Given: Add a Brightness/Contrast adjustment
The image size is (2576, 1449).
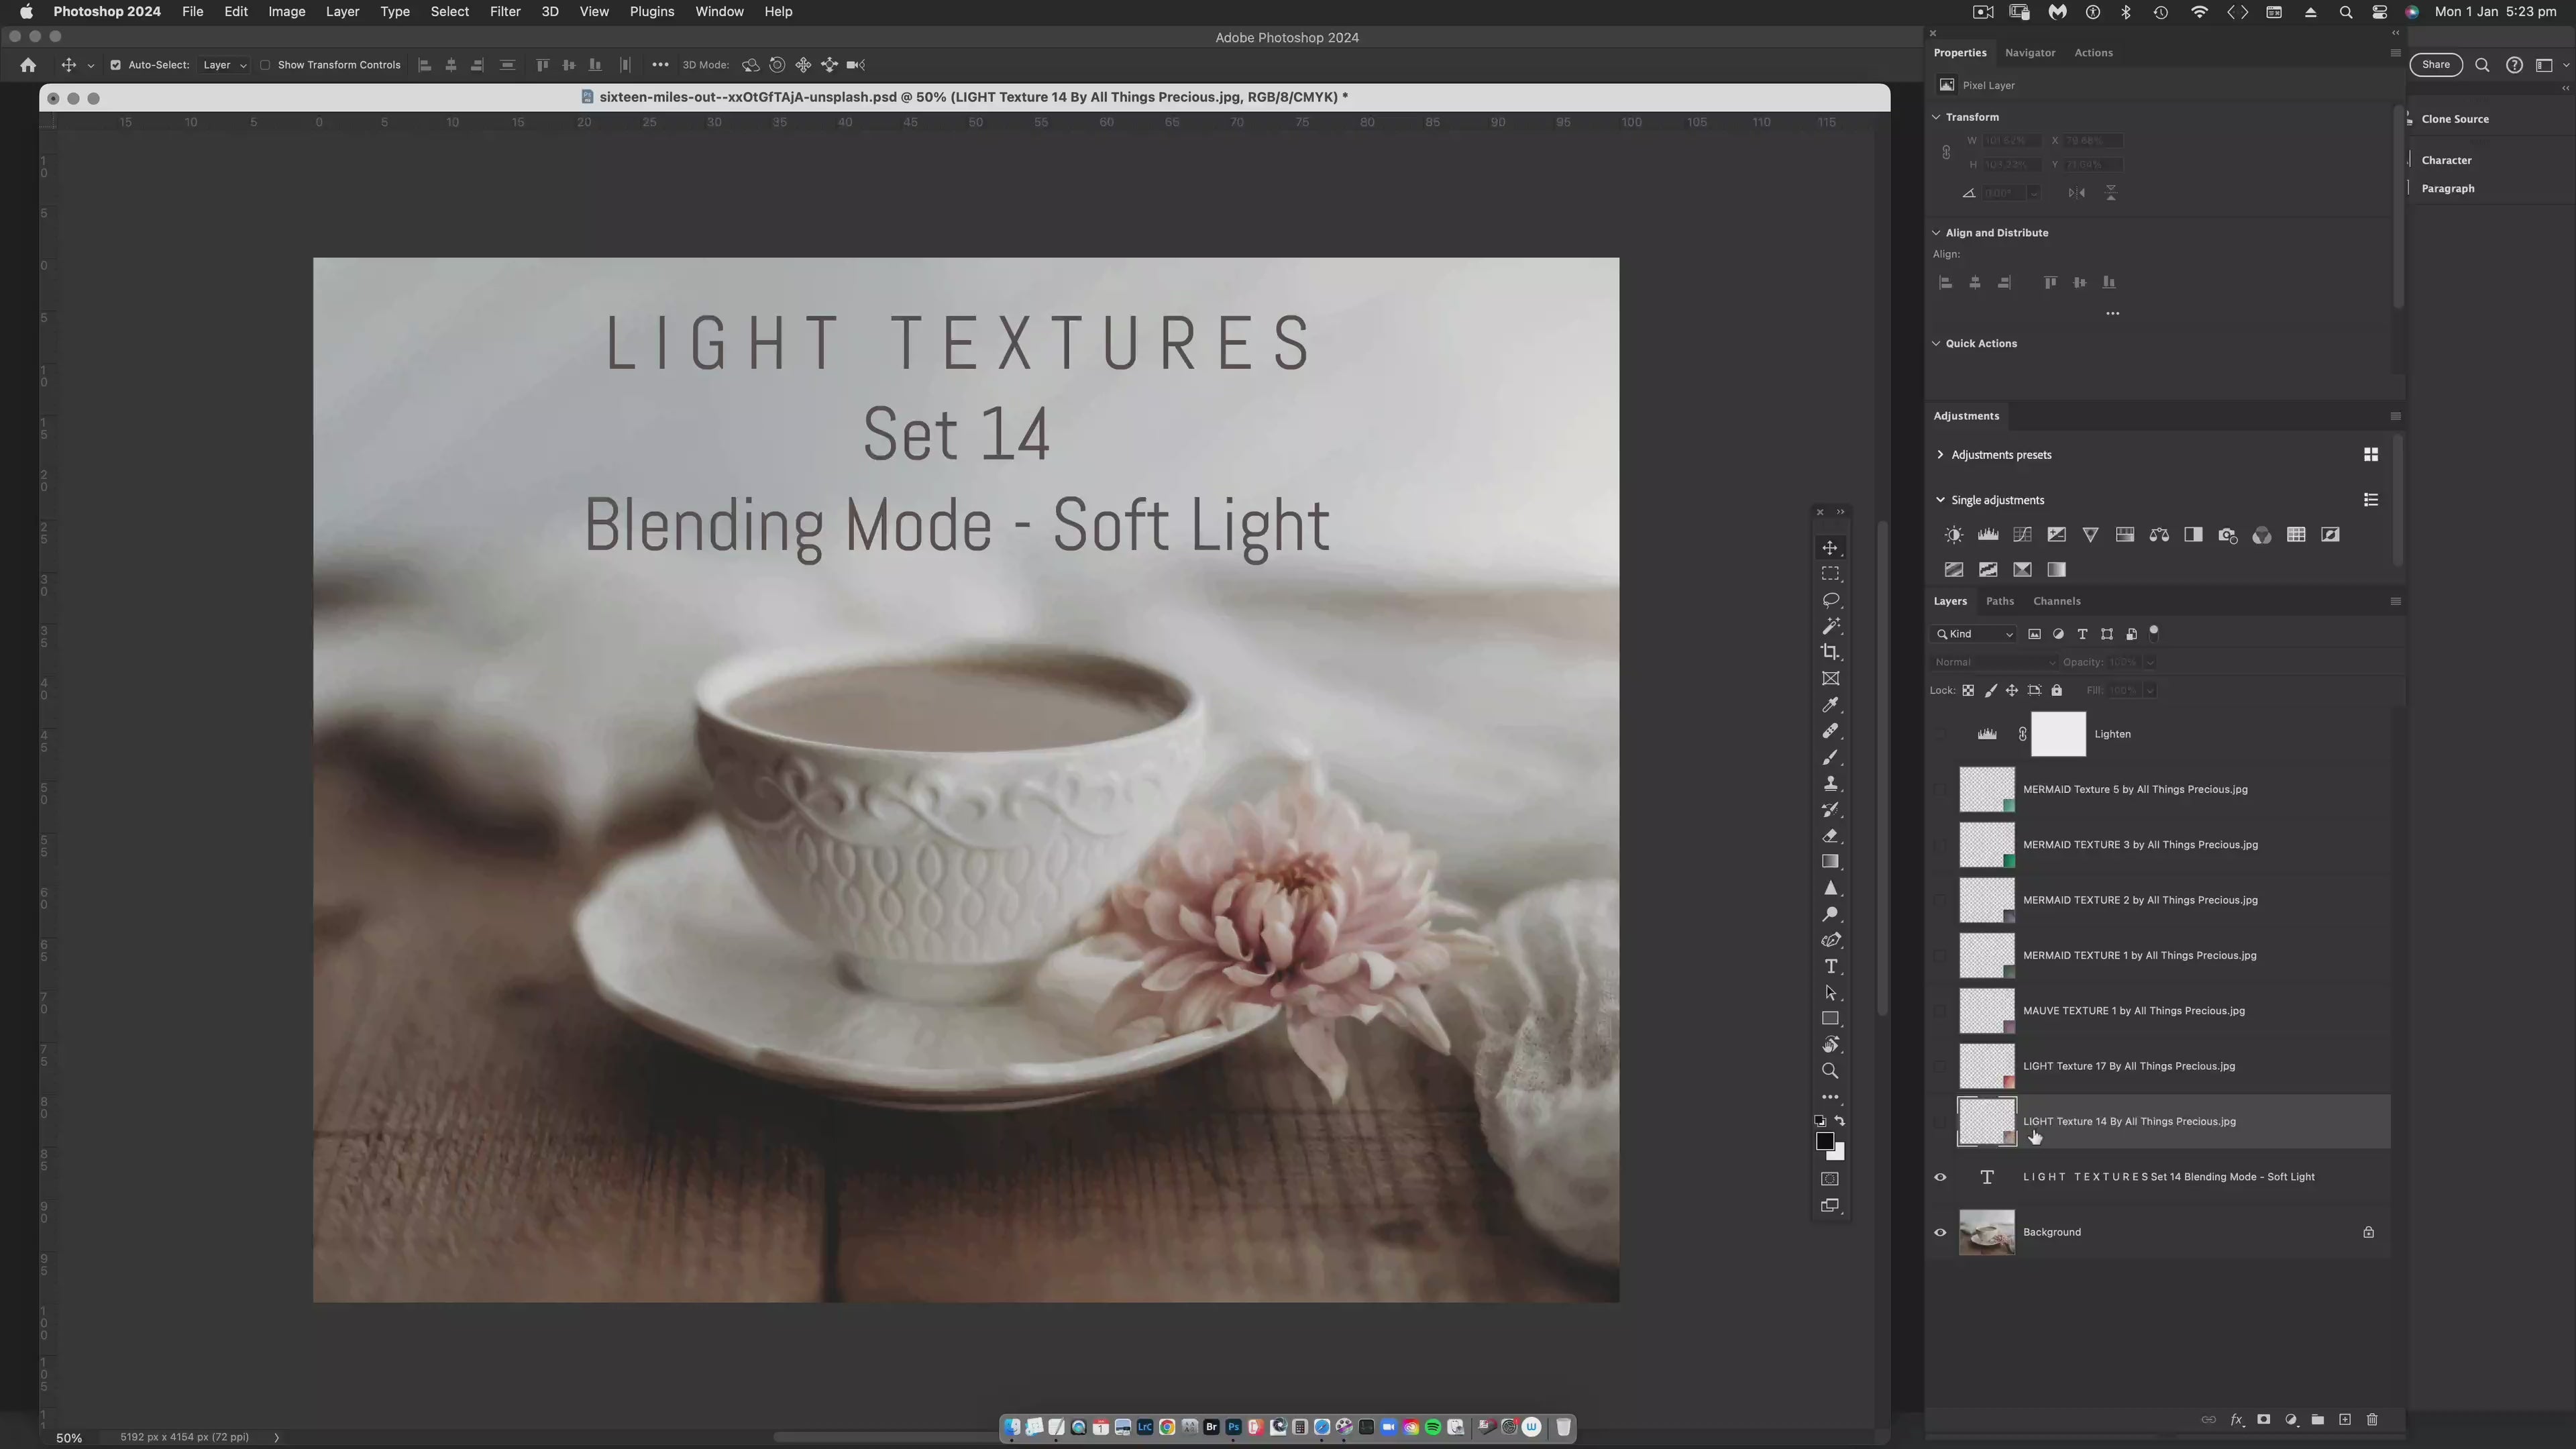Looking at the screenshot, I should click(x=1953, y=535).
